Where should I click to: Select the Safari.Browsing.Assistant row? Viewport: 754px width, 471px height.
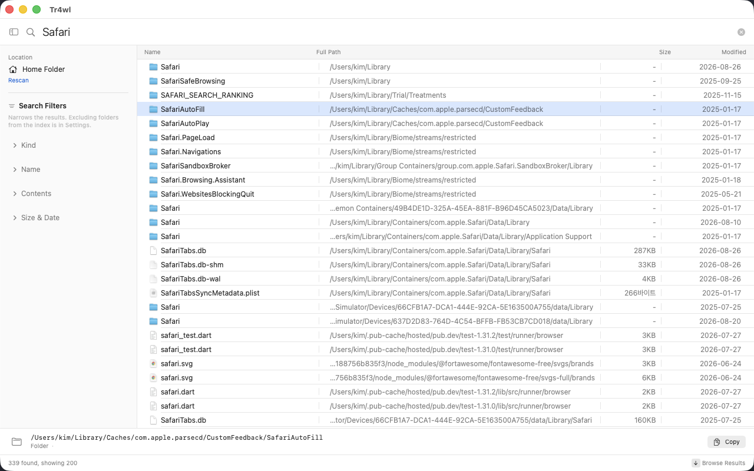(x=445, y=180)
